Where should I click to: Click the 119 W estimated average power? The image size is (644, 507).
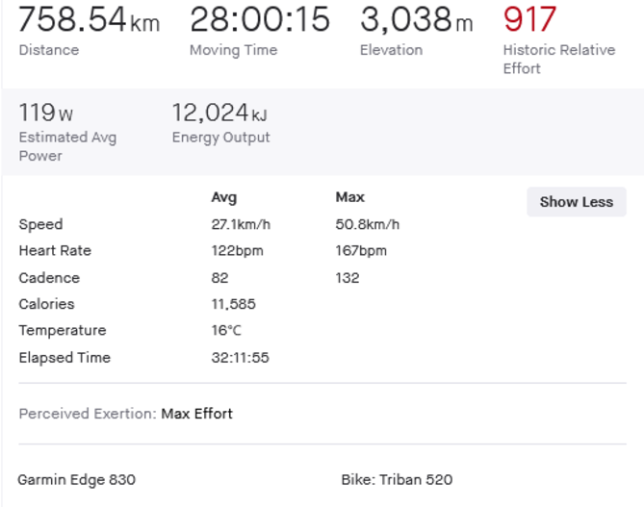point(45,113)
